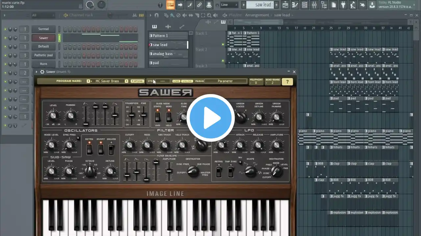Toggle the LFO TMP SYNC switch
Screen dimensions: 421x236
(231, 171)
